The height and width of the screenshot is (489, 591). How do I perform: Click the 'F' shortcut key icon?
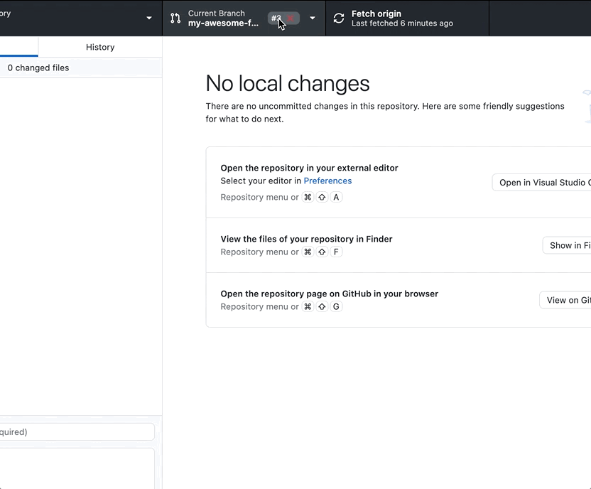tap(336, 252)
